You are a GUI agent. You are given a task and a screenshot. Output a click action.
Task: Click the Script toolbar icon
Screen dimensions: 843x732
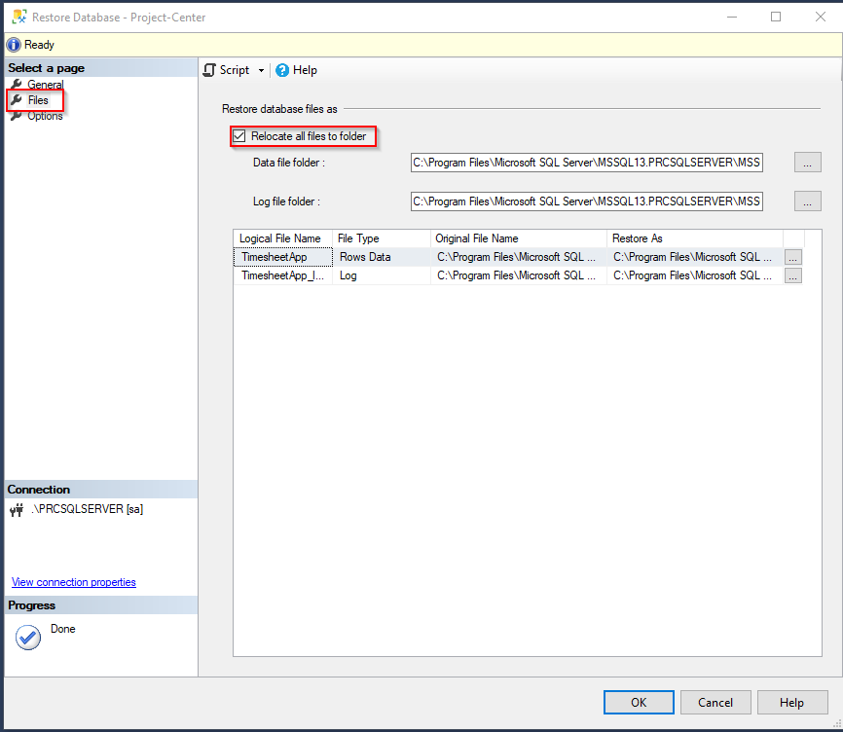[x=208, y=70]
